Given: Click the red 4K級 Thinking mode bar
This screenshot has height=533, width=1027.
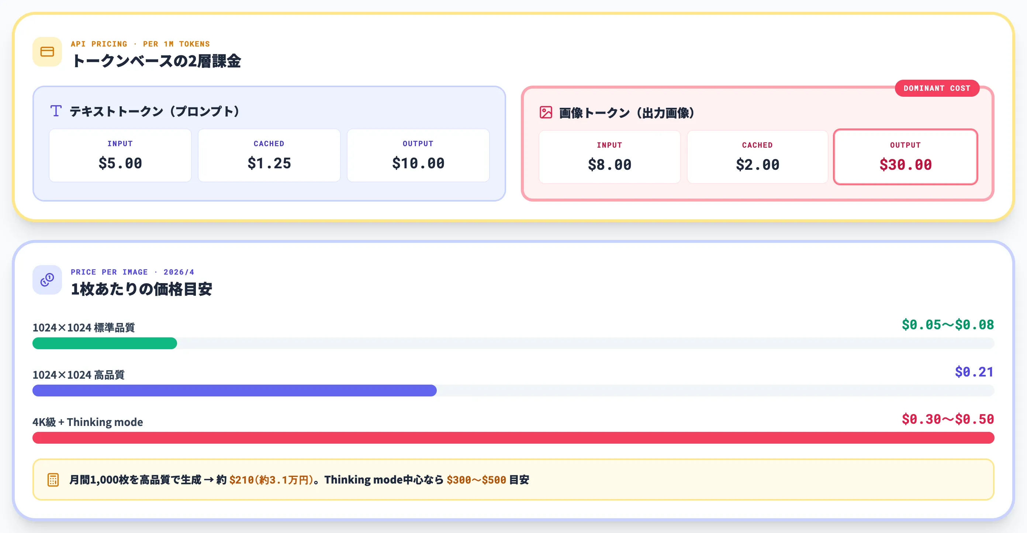Looking at the screenshot, I should (x=513, y=438).
